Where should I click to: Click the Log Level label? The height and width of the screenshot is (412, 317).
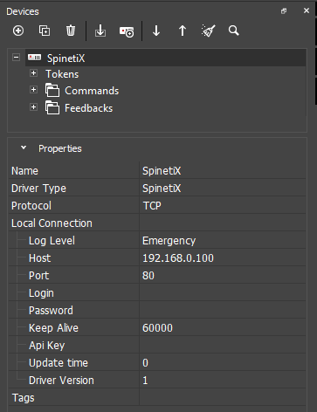coord(52,241)
